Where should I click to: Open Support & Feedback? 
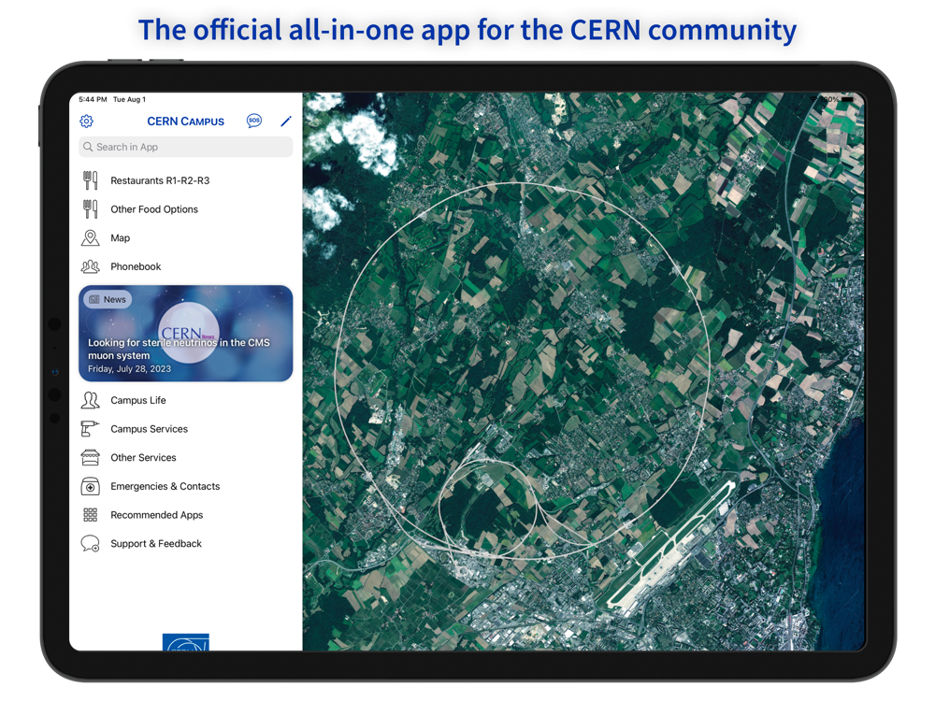coord(185,544)
